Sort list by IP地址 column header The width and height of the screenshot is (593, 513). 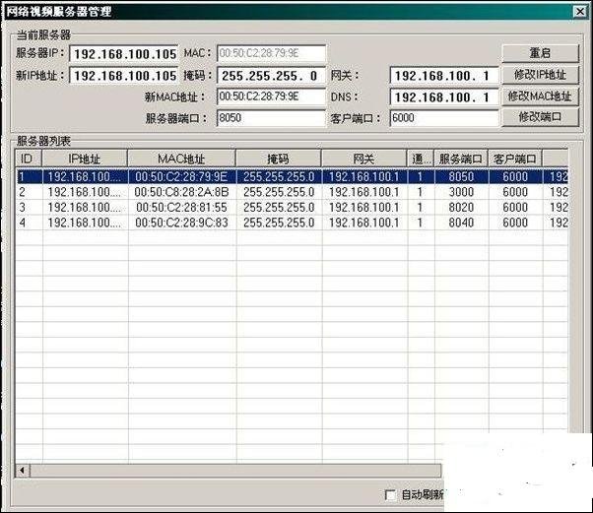(x=84, y=159)
